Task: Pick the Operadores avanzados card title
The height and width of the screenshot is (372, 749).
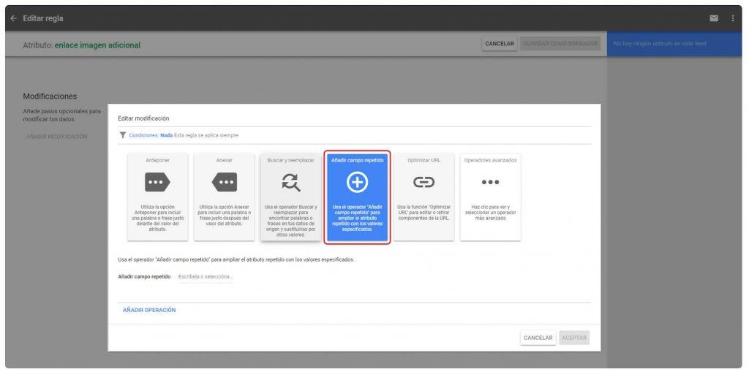Action: [491, 161]
